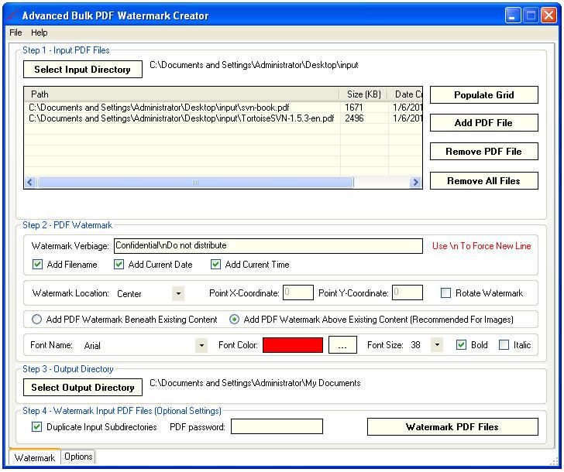Image resolution: width=564 pixels, height=472 pixels.
Task: Select Add PDF Watermark Beneath Existing Content
Action: (36, 319)
